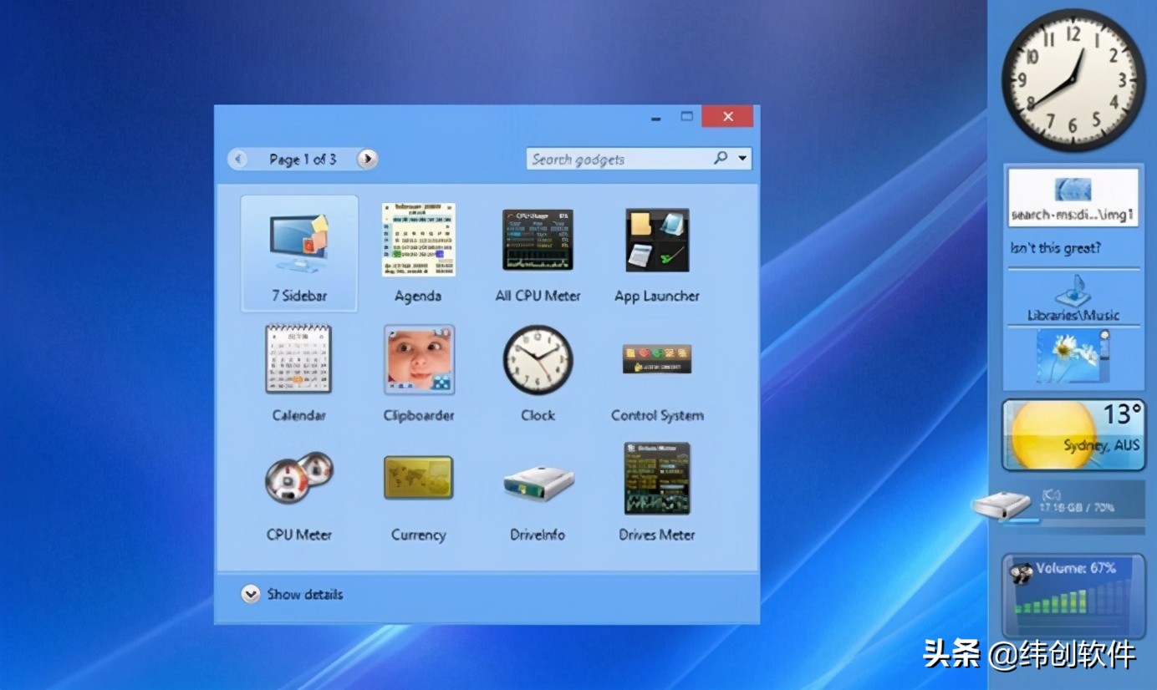Close the gadget gallery window
The width and height of the screenshot is (1157, 690).
pyautogui.click(x=727, y=117)
